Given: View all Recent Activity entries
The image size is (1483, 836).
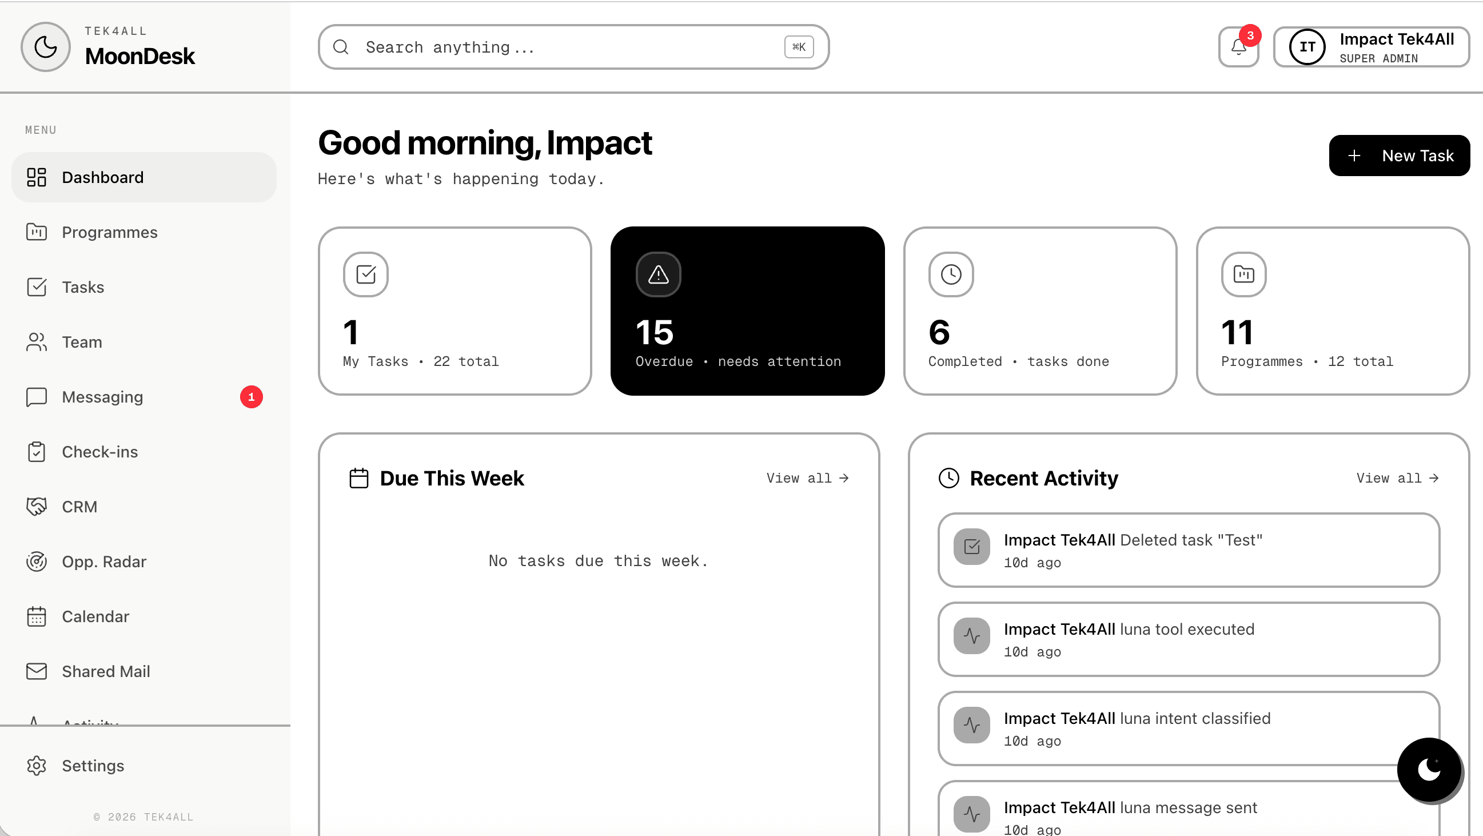Looking at the screenshot, I should point(1397,478).
